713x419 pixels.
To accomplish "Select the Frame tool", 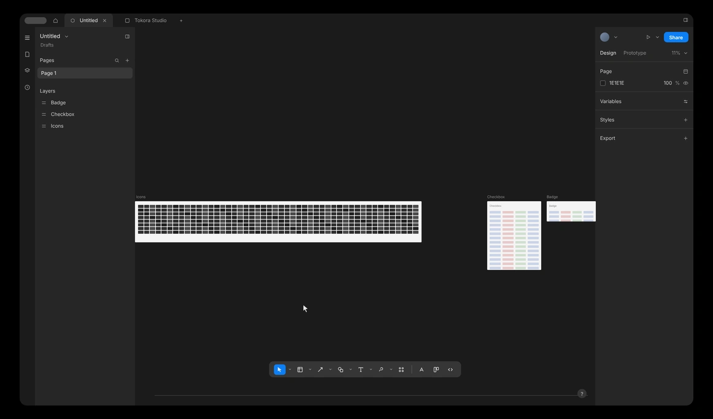I will tap(300, 369).
